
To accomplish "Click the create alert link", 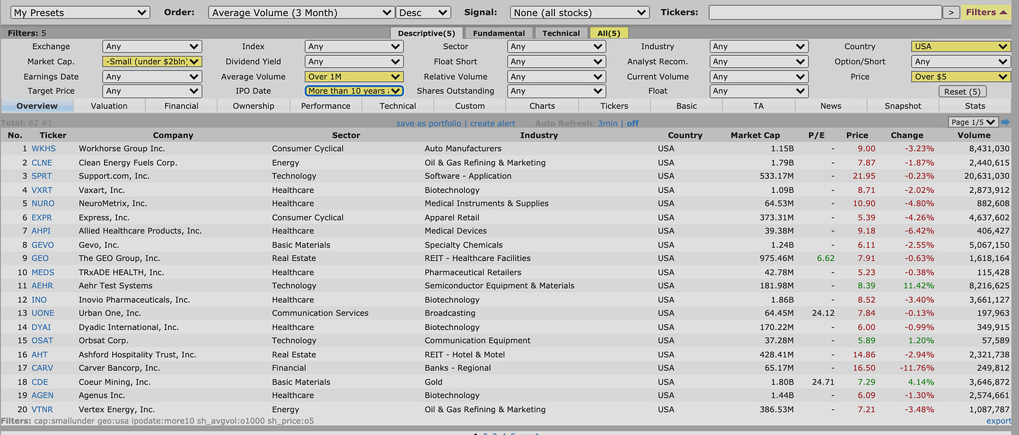I will coord(493,124).
